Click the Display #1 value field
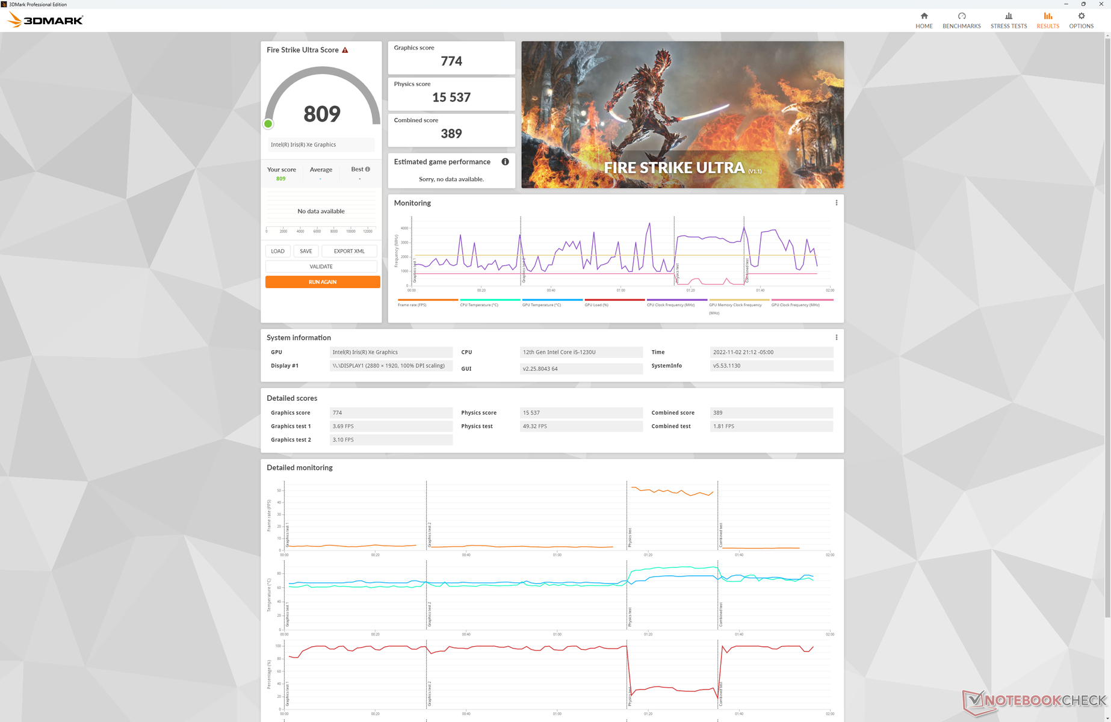 tap(391, 366)
